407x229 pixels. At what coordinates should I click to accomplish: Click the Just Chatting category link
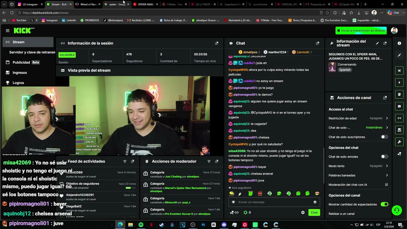(x=173, y=177)
